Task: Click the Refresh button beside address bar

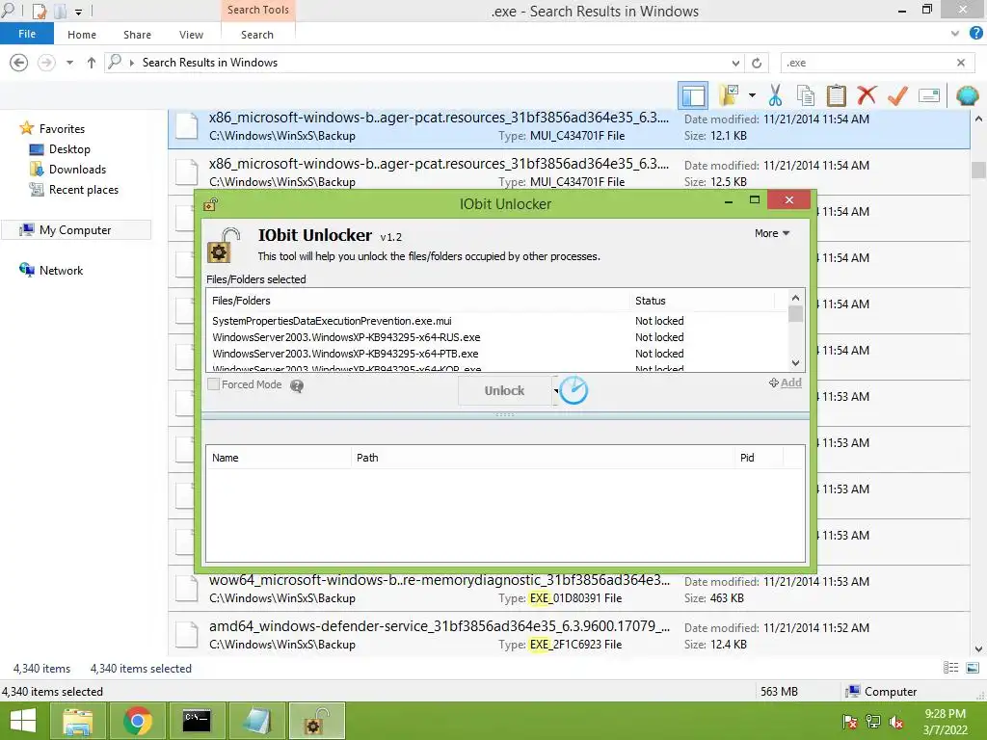Action: click(757, 63)
